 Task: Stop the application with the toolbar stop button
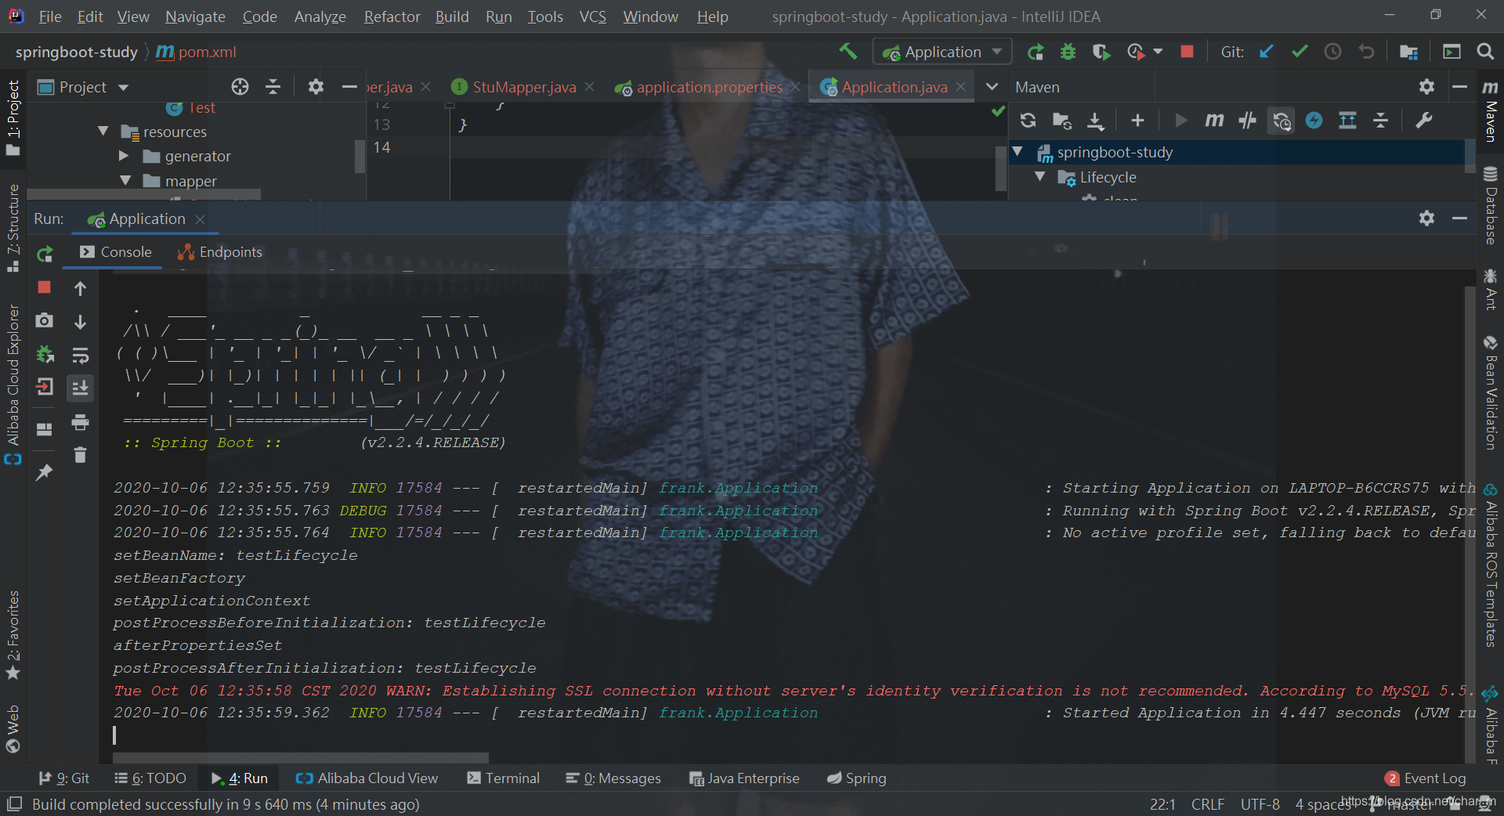point(1187,52)
